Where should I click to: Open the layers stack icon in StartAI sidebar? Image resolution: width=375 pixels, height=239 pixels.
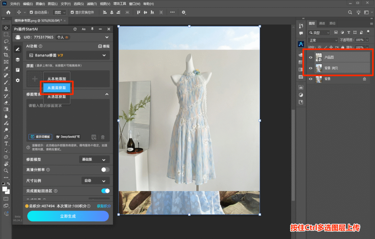[x=18, y=60]
